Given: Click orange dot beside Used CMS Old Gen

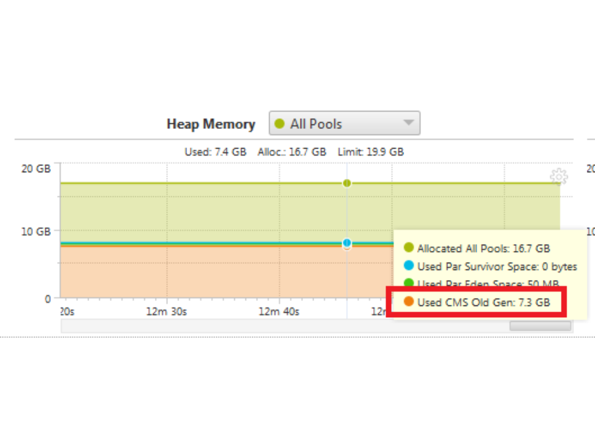Looking at the screenshot, I should point(408,302).
